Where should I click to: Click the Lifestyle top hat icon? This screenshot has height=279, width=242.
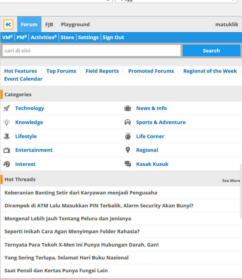pyautogui.click(x=7, y=136)
